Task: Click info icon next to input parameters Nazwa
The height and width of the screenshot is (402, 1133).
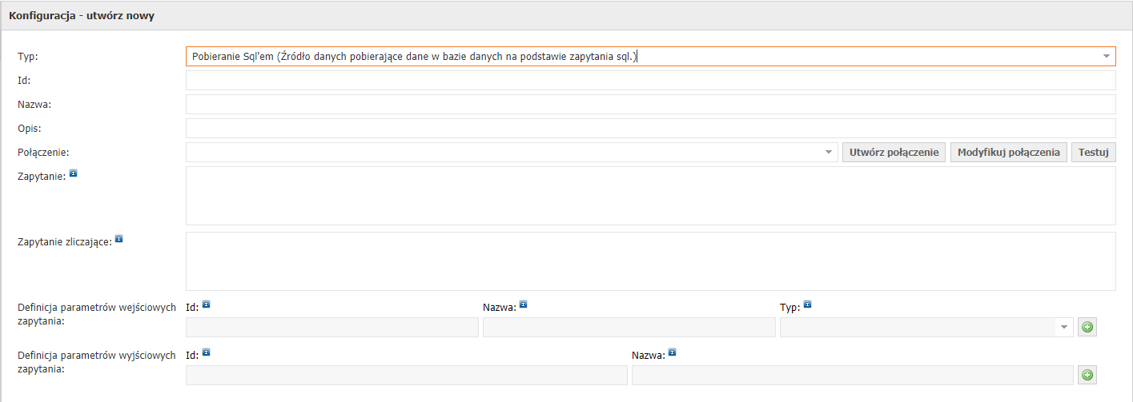Action: [523, 304]
